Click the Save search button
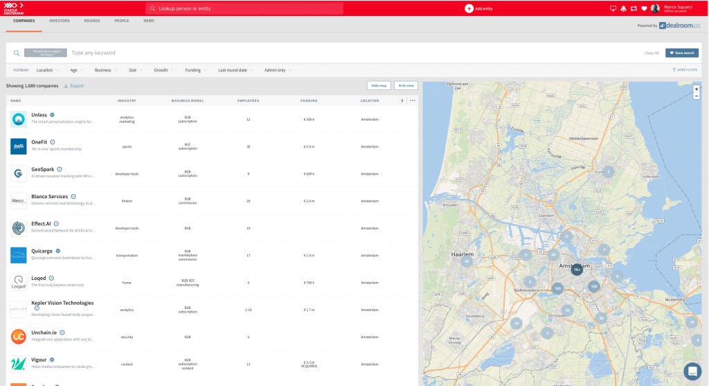 pos(681,53)
